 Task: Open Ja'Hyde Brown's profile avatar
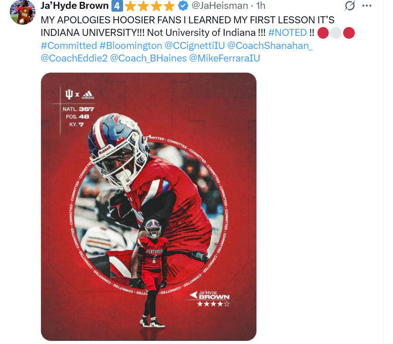pos(22,12)
